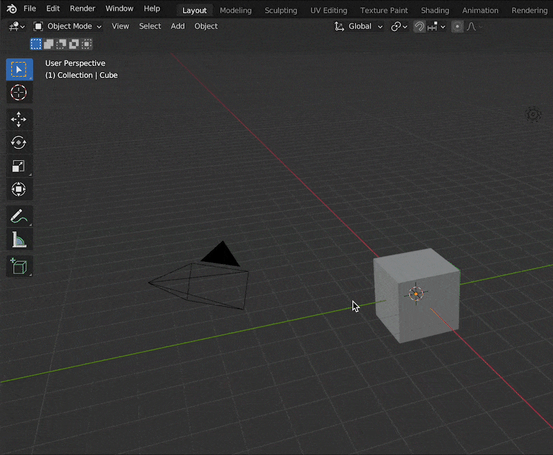Activate the Move tool
Viewport: 553px width, 455px height.
click(x=19, y=119)
